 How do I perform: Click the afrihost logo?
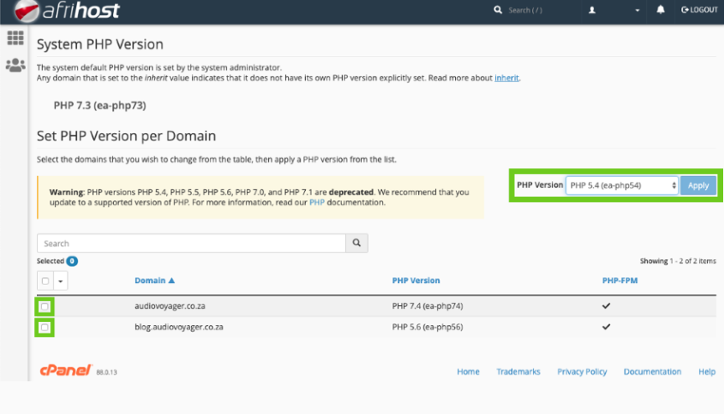coord(68,11)
